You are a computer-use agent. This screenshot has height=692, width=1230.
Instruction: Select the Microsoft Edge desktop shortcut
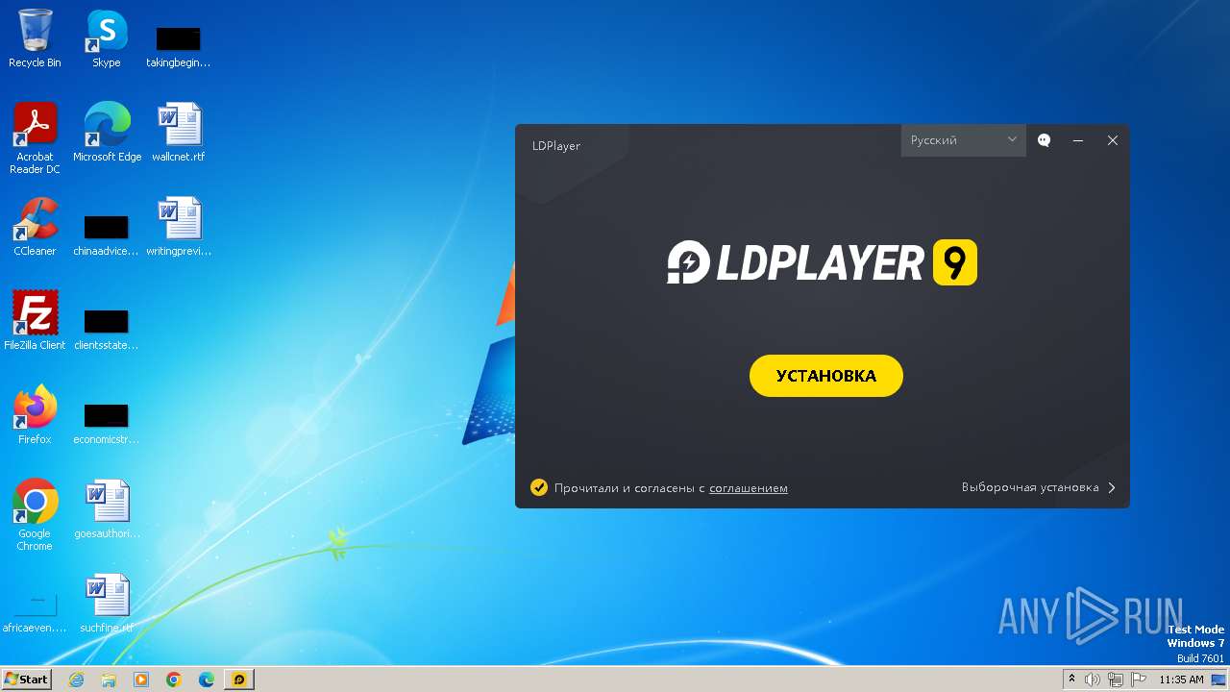(x=107, y=133)
